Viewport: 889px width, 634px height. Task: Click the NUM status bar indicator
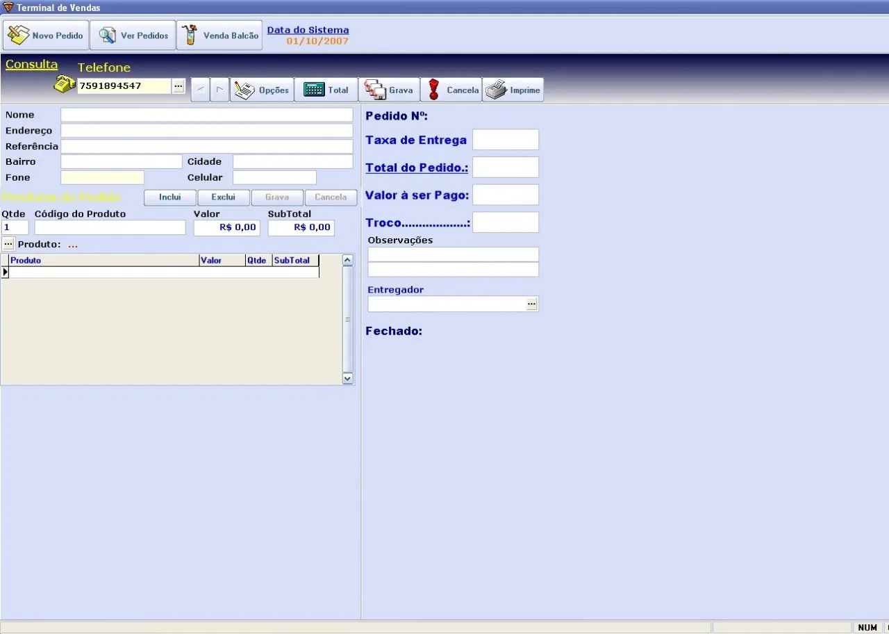tap(867, 628)
